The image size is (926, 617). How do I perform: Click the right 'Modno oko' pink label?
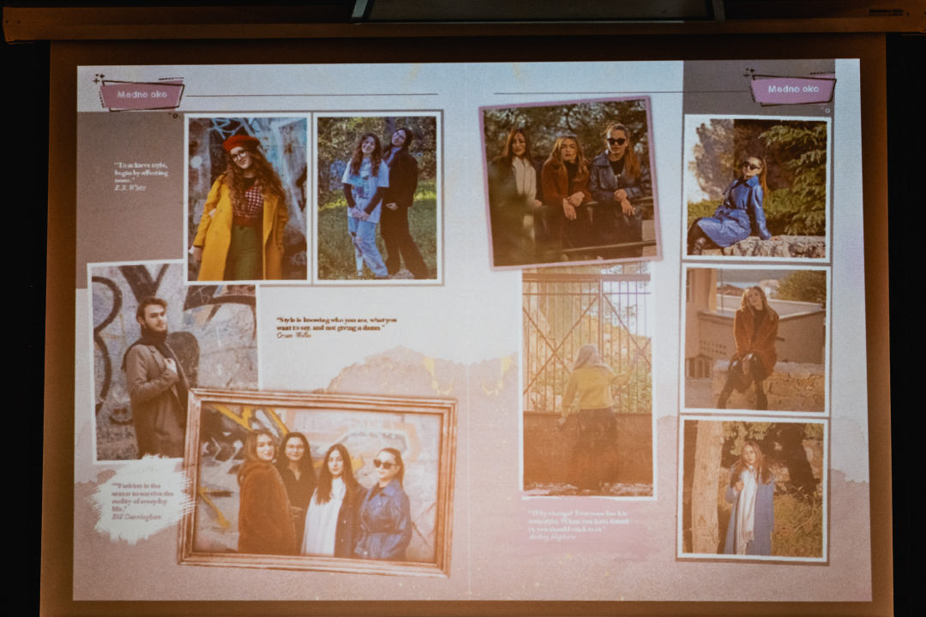point(792,89)
